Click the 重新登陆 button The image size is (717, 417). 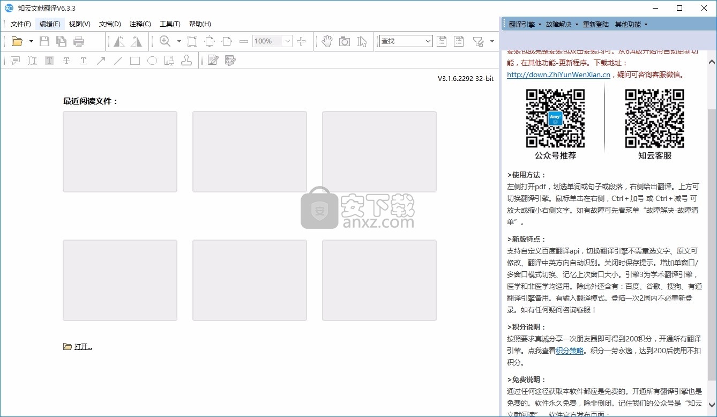tap(596, 24)
